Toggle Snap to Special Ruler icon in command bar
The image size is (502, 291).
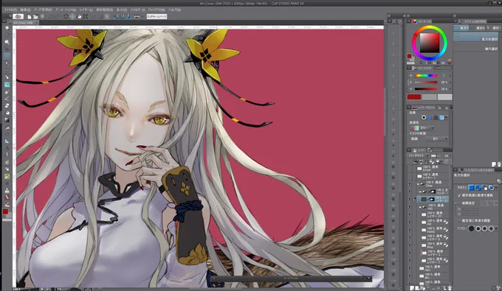point(123,17)
